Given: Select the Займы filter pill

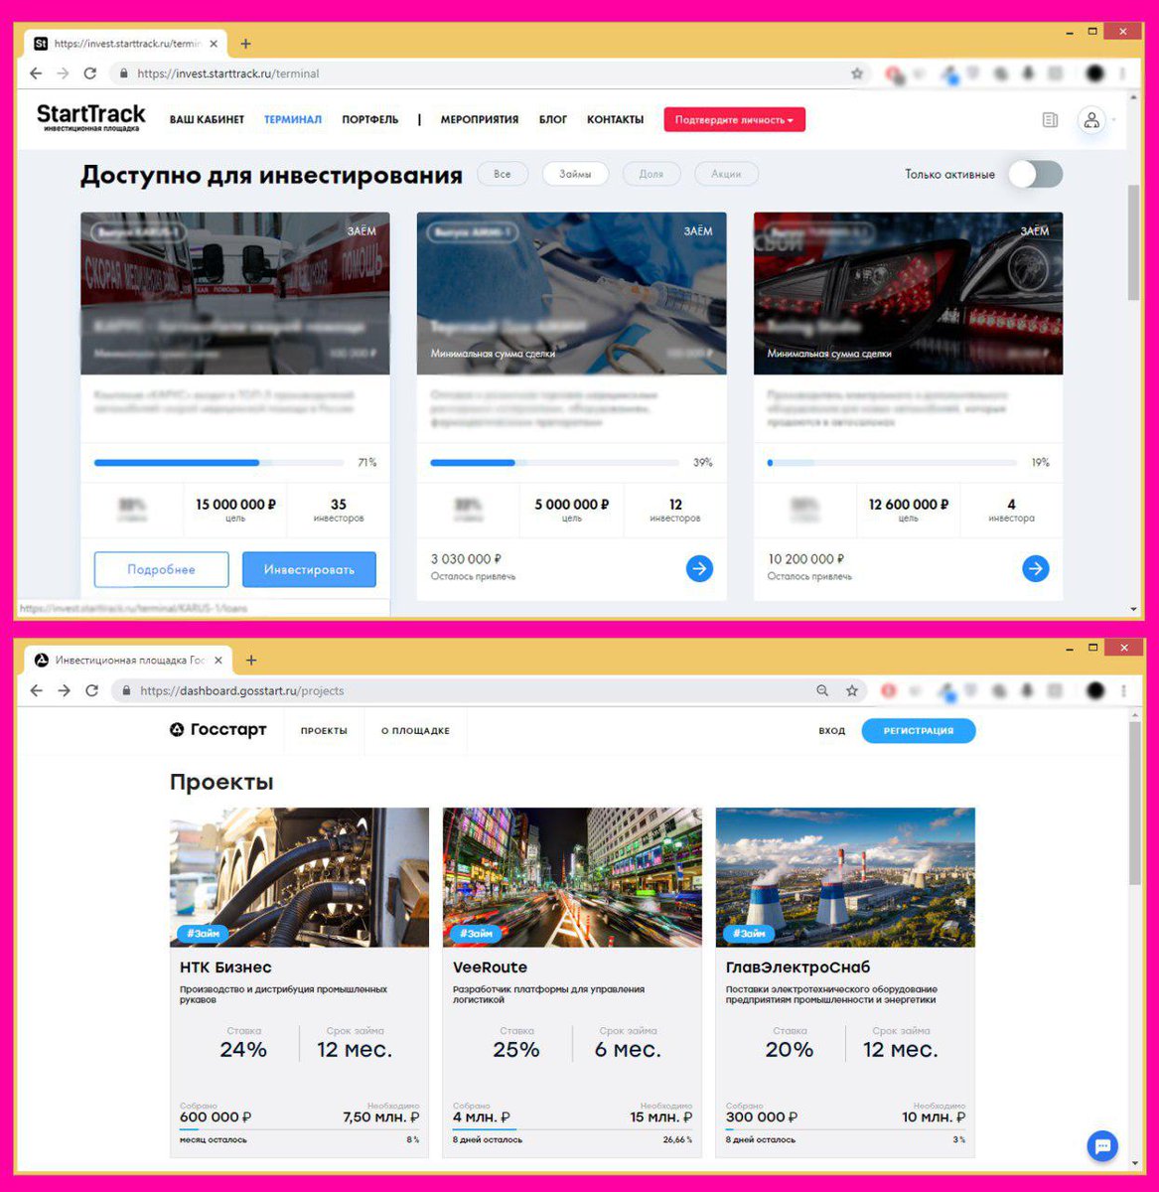Looking at the screenshot, I should coord(575,174).
